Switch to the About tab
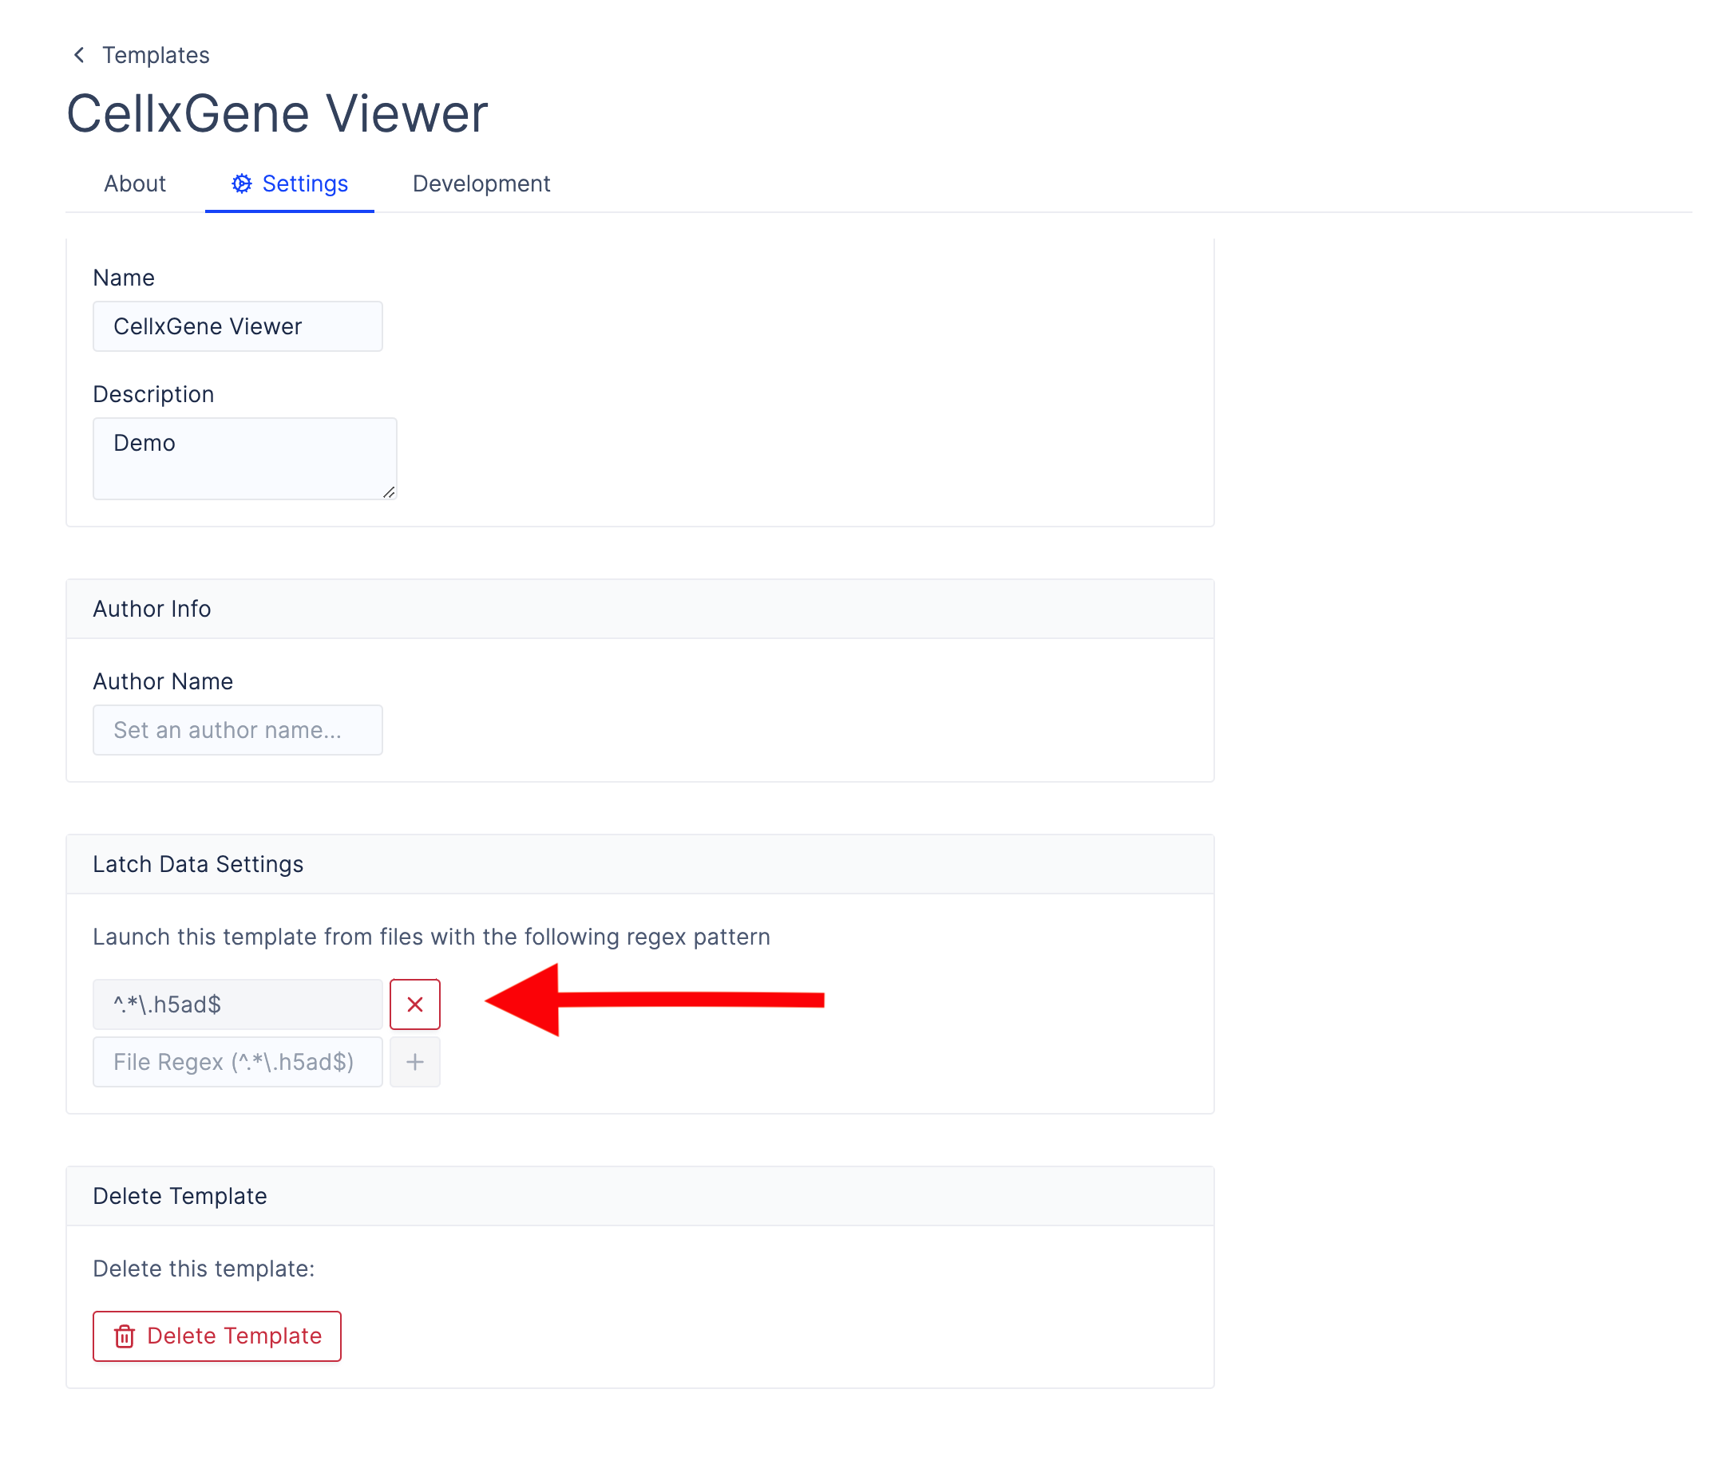This screenshot has width=1718, height=1468. click(134, 184)
